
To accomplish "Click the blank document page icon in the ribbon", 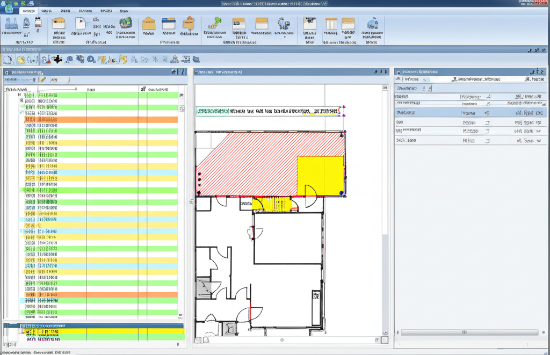I will [x=81, y=24].
